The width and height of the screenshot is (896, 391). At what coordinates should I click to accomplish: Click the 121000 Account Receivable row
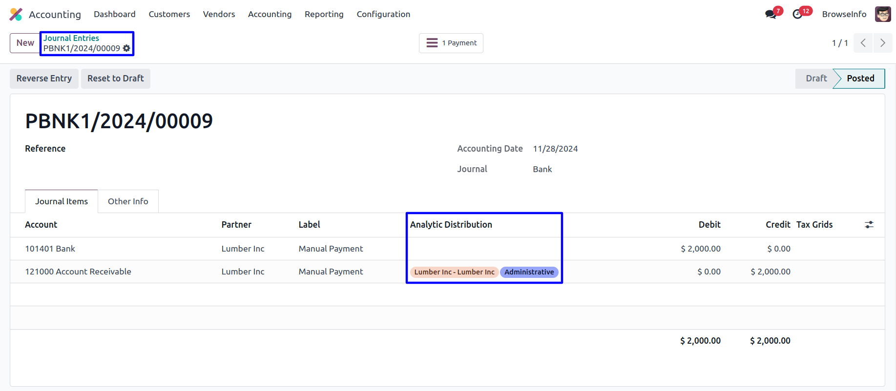(78, 272)
